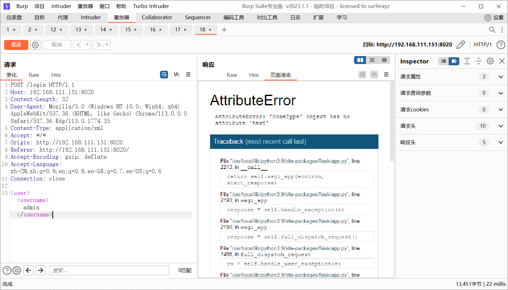Click the 取消 cancel button
The image size is (508, 290).
(57, 45)
